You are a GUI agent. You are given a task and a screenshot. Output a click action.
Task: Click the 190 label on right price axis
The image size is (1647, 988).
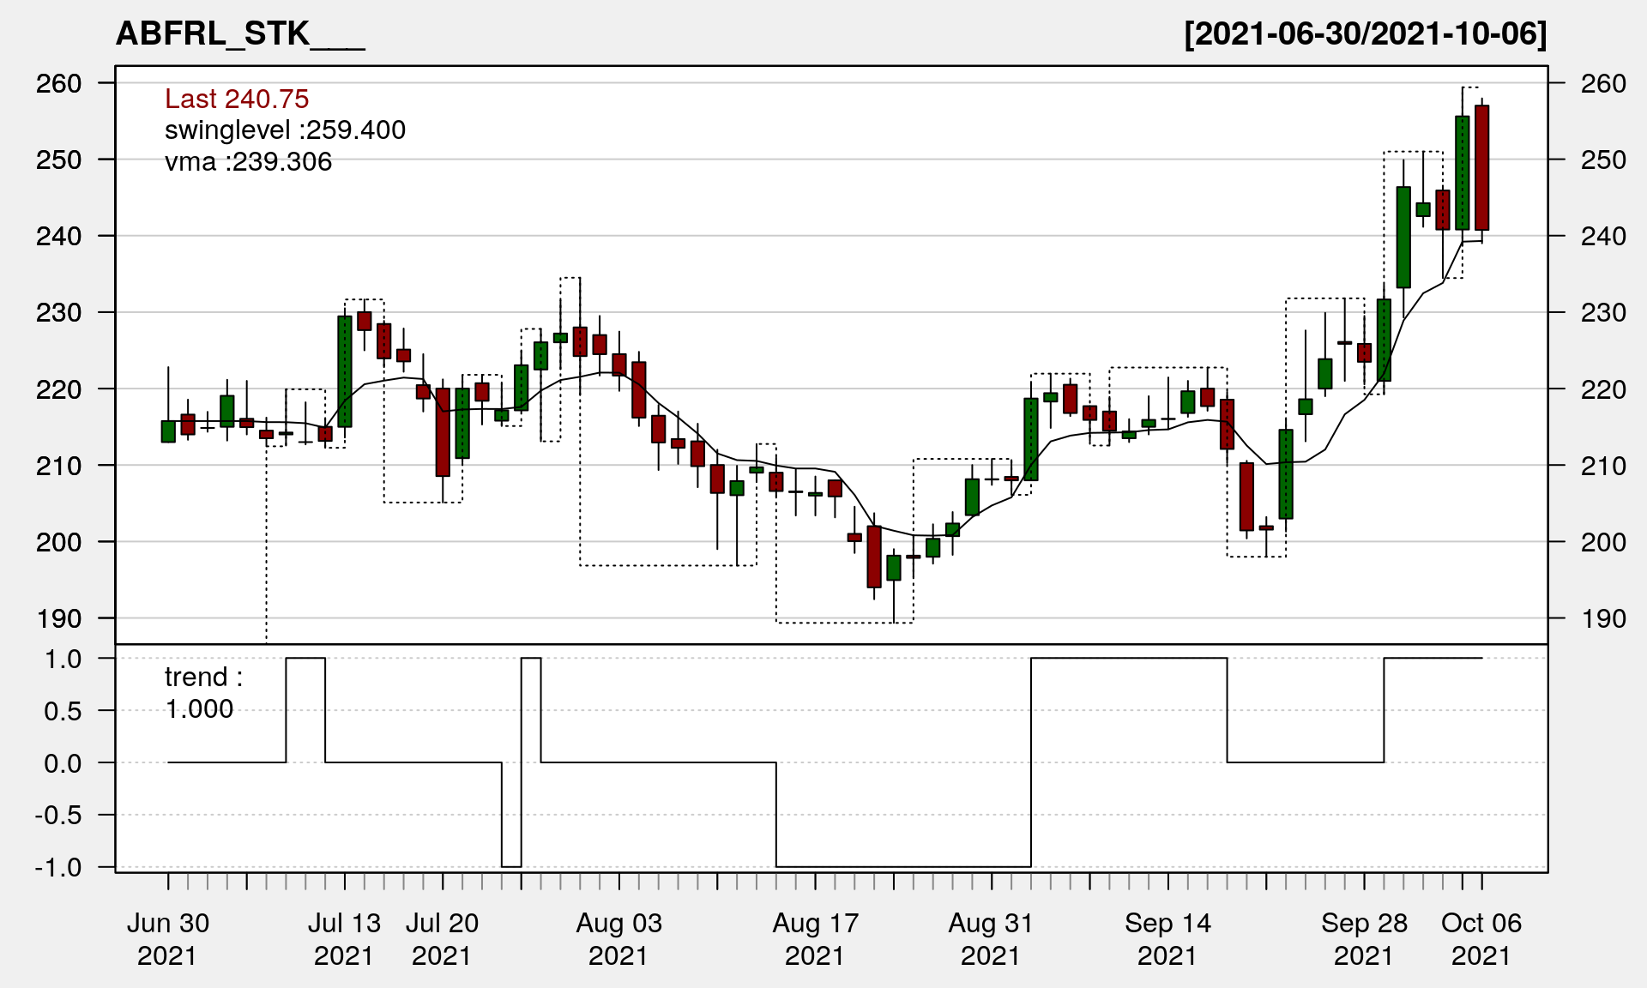(1602, 618)
